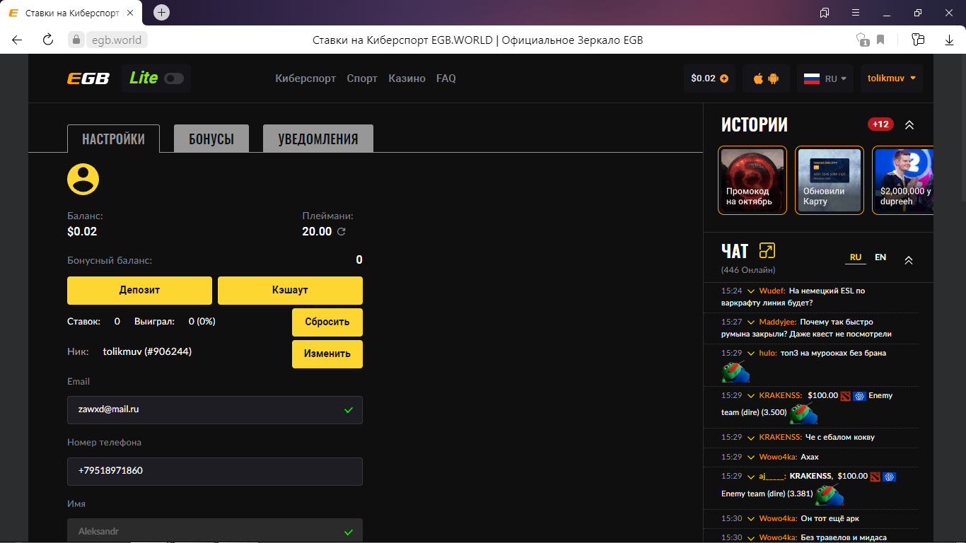The height and width of the screenshot is (543, 966).
Task: Open the browser downloads icon
Action: tap(950, 40)
